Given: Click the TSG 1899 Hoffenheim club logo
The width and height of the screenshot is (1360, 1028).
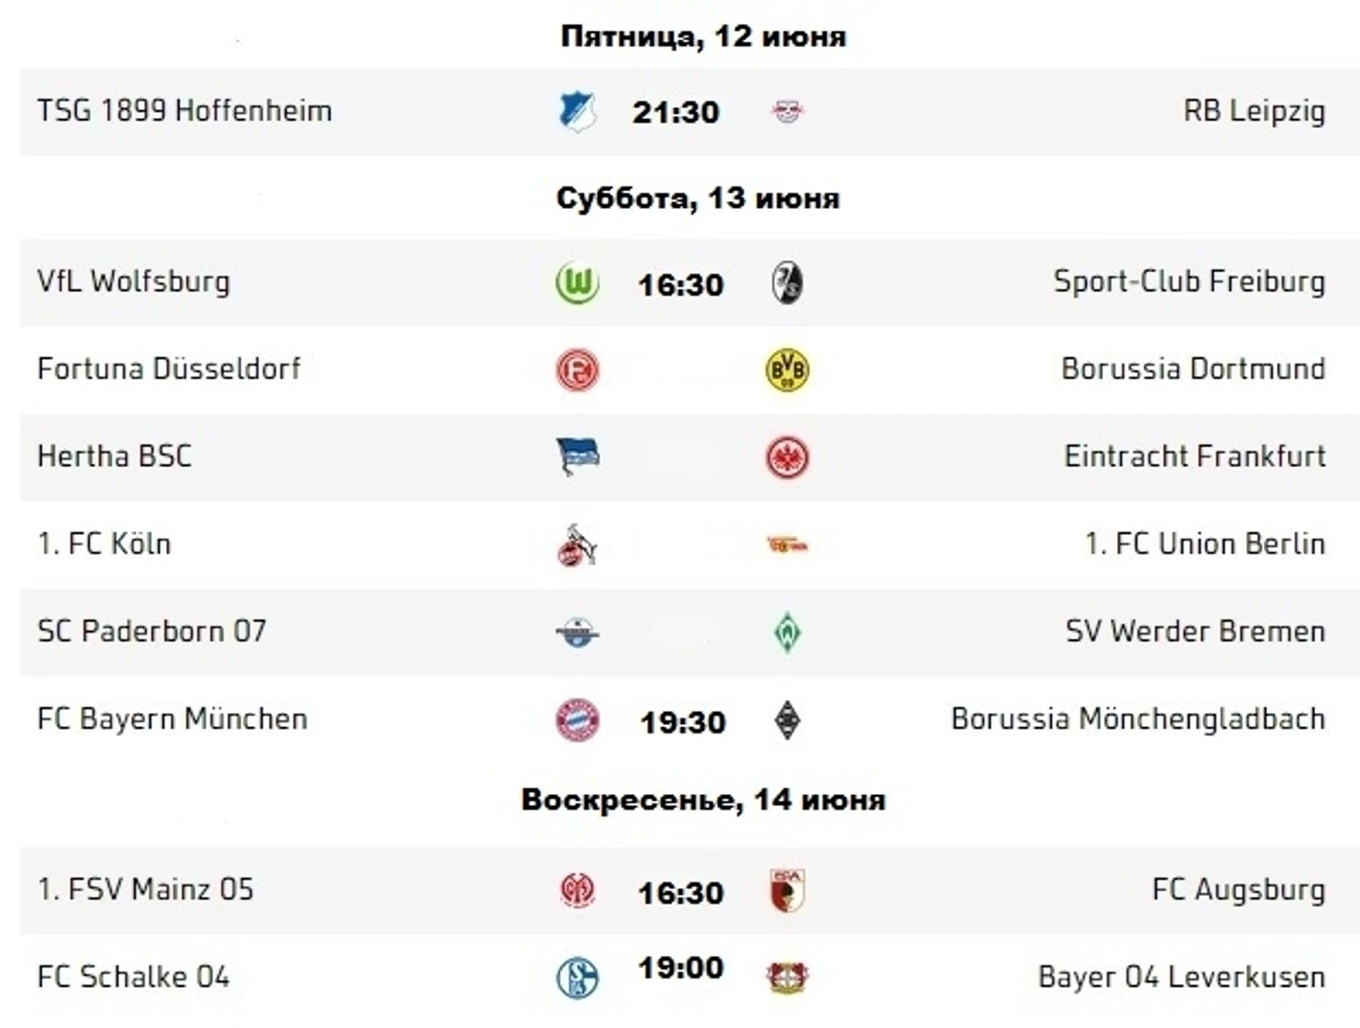Looking at the screenshot, I should [x=577, y=112].
